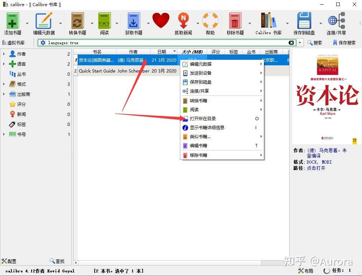This screenshot has height=276, width=362.
Task: Open the search history dropdown arrow
Action: click(x=300, y=43)
